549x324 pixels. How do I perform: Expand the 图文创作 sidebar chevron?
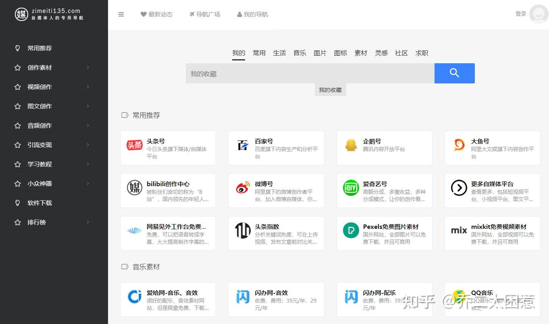point(87,106)
